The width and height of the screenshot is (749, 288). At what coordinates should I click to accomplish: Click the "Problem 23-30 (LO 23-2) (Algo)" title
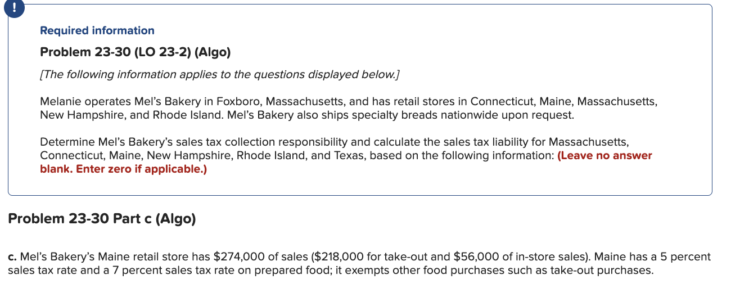tap(136, 52)
